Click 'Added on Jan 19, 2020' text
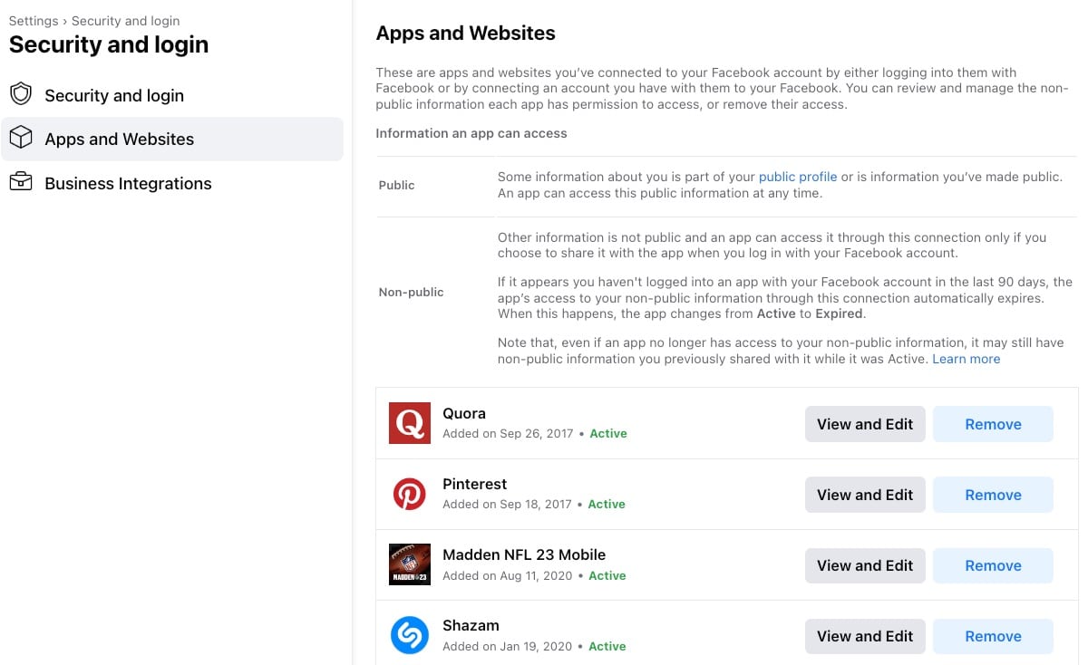This screenshot has height=665, width=1088. 508,646
